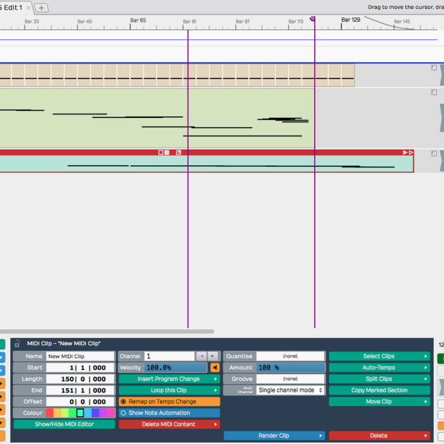
Task: Expand the Insert Program Change menu
Action: 169,379
